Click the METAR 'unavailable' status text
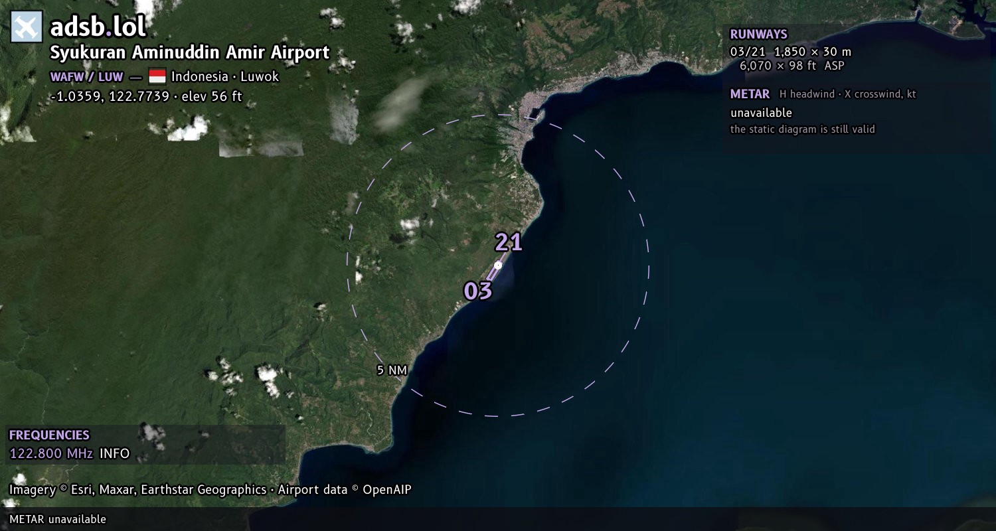The image size is (996, 531). tap(761, 113)
